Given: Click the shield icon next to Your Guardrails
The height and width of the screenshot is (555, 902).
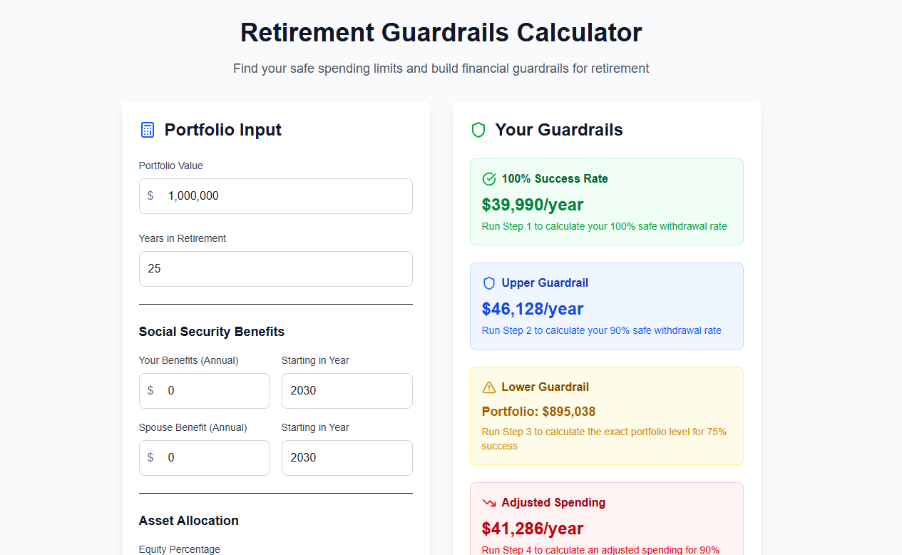Looking at the screenshot, I should pyautogui.click(x=478, y=130).
